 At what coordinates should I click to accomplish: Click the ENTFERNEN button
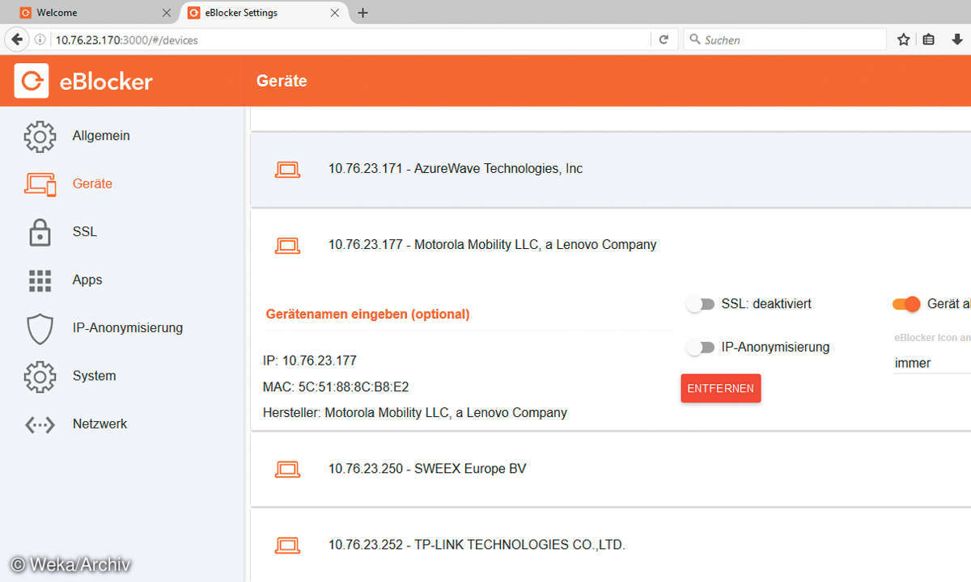tap(720, 389)
